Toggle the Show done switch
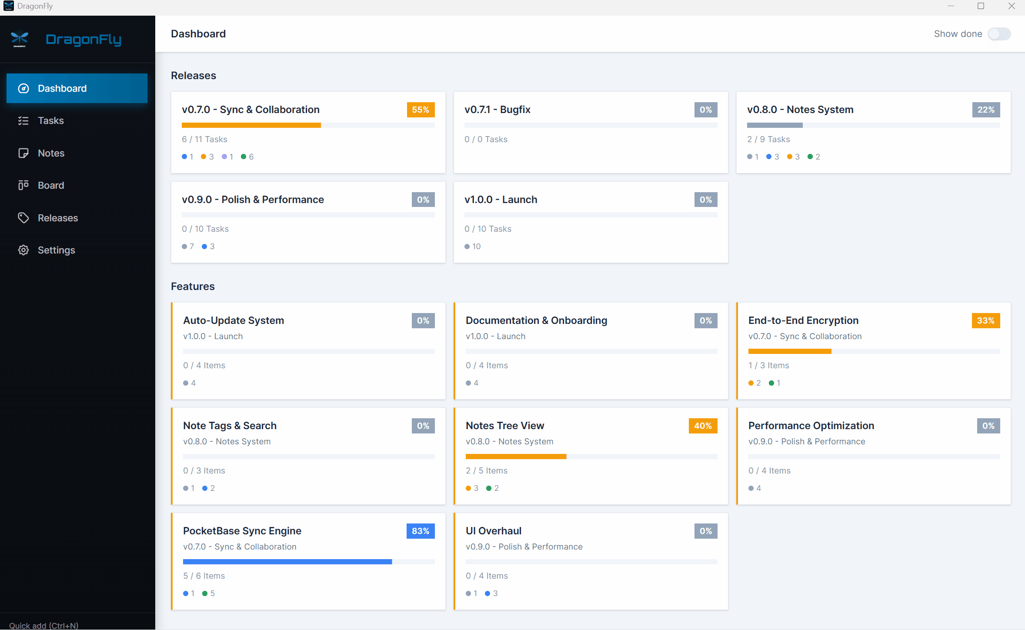 pos(999,34)
